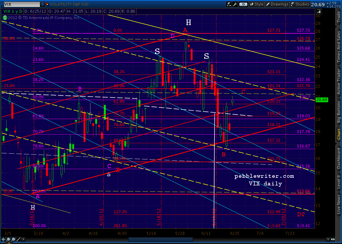Click the hand pointer icon above the price axis

(319, 11)
